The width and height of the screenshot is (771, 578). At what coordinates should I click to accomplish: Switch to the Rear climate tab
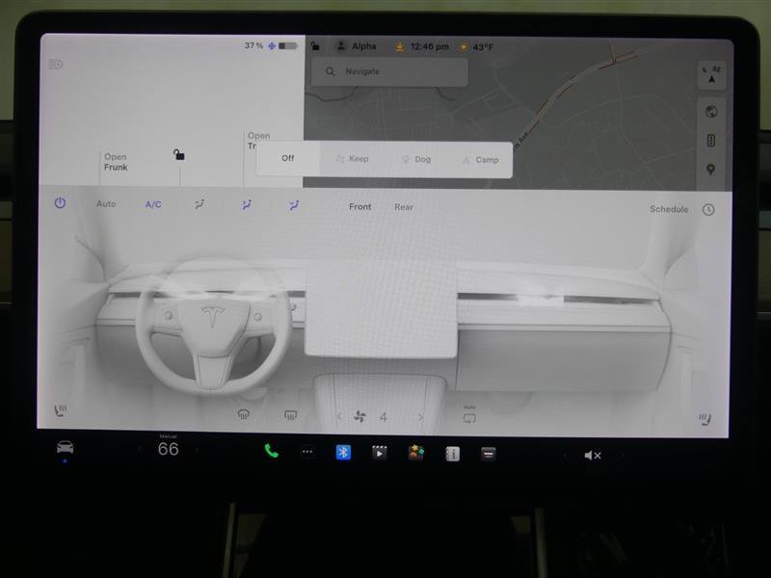[x=404, y=206]
